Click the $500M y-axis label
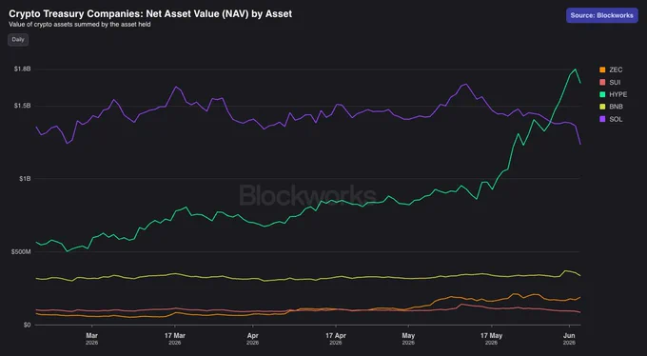 pos(22,251)
